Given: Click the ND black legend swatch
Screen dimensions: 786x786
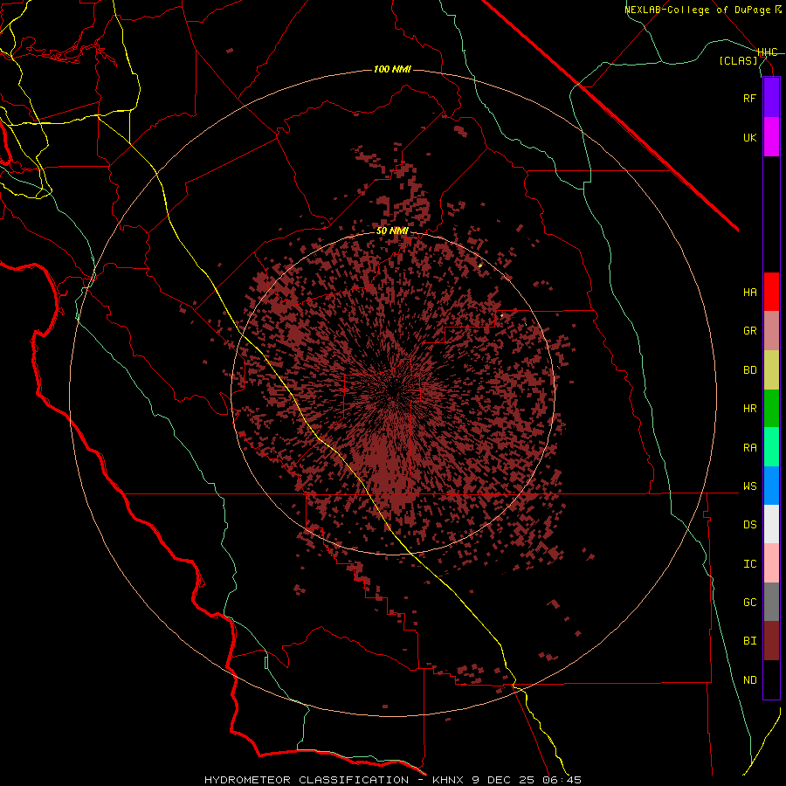Looking at the screenshot, I should click(771, 679).
